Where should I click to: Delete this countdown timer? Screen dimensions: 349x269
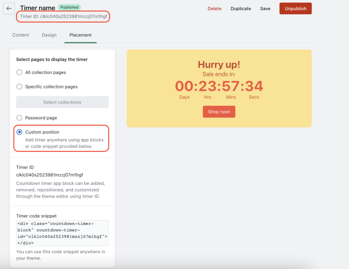214,9
